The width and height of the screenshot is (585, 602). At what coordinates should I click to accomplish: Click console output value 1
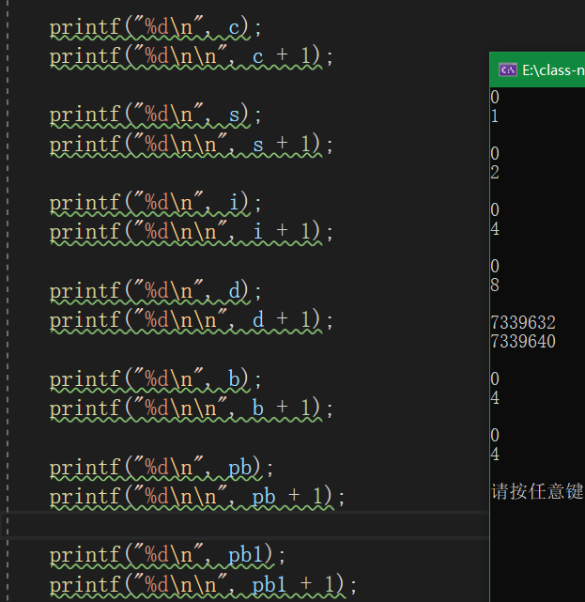tap(495, 116)
